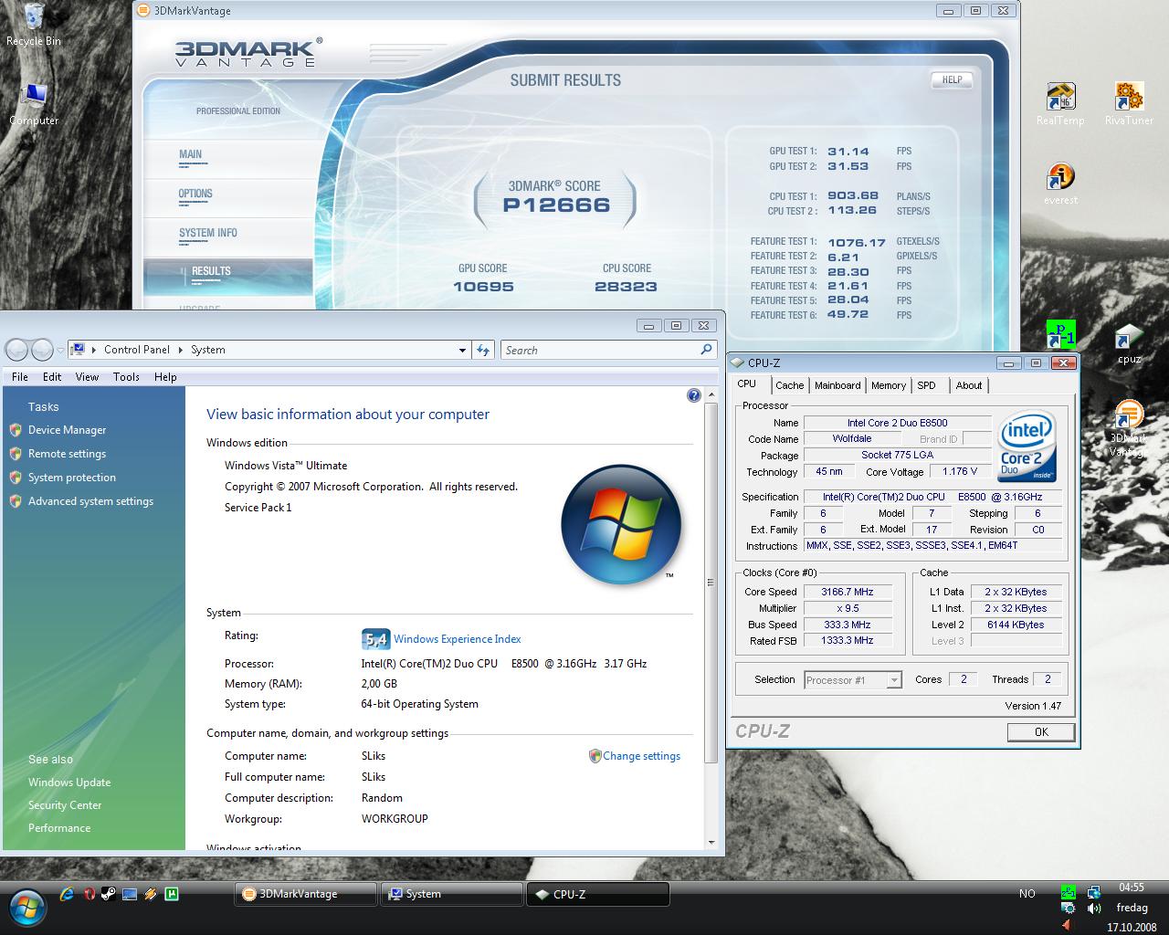This screenshot has height=935, width=1169.
Task: Open Windows Update link
Action: [x=69, y=783]
